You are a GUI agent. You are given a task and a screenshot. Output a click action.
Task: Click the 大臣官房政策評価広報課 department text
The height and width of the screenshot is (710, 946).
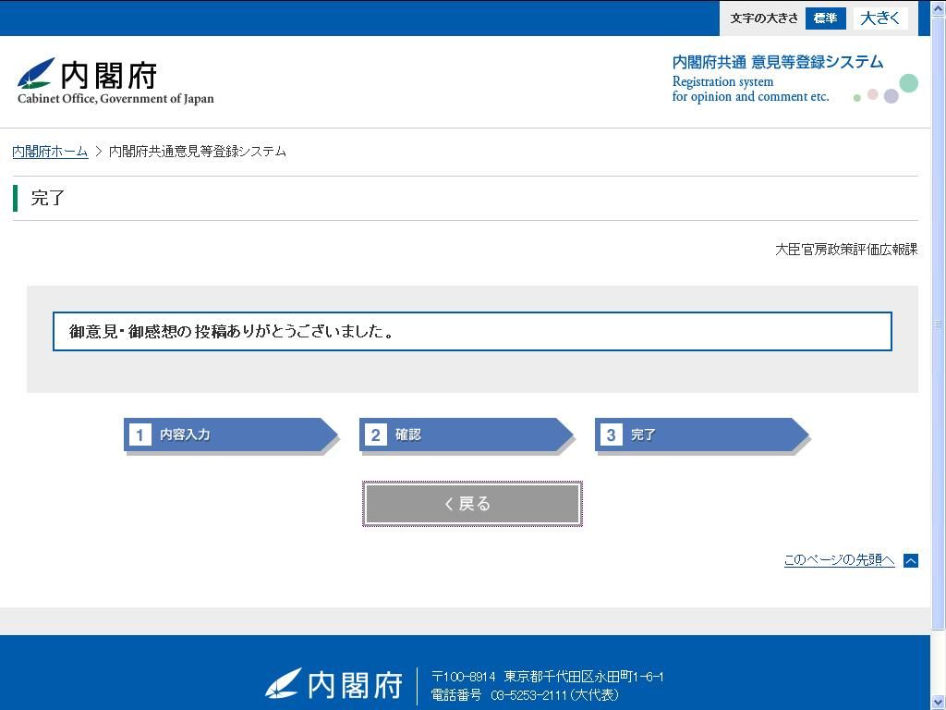point(845,250)
